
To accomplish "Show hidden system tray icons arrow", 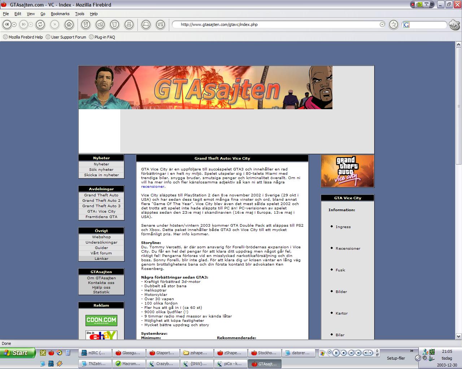I will pos(418,358).
